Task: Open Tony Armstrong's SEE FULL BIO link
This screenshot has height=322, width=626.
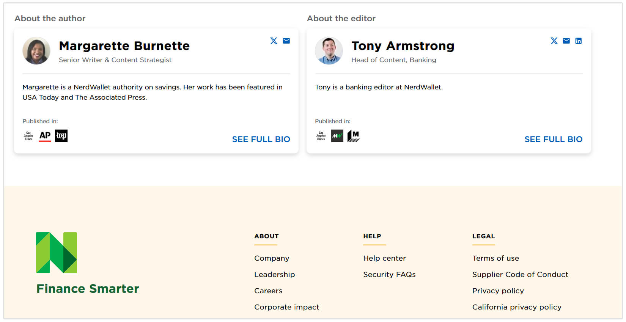Action: click(x=553, y=139)
